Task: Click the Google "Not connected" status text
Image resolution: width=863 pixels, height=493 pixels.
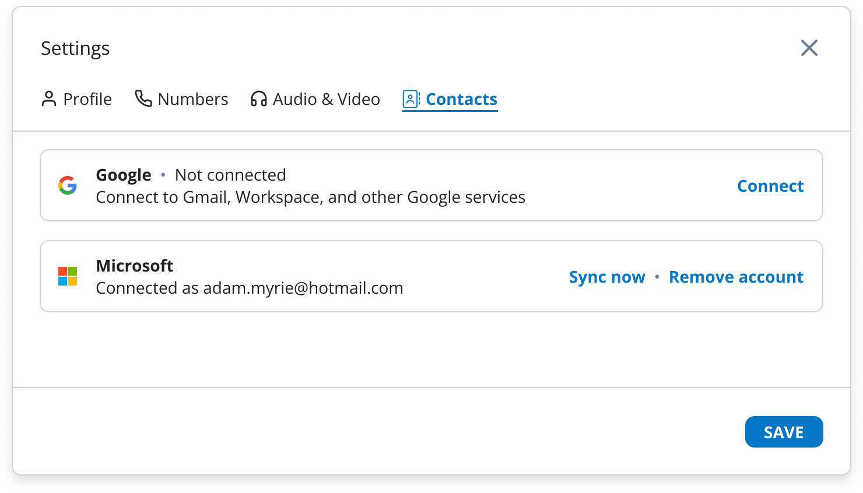Action: tap(230, 175)
